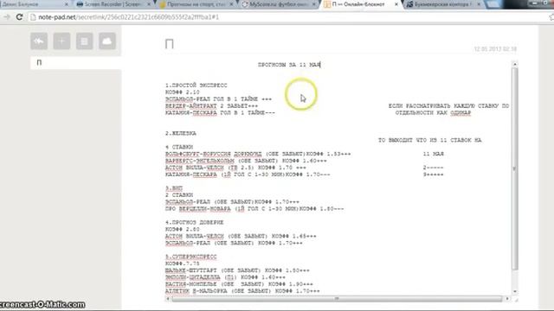Click the line 2 СТАВКИ

pos(179,195)
